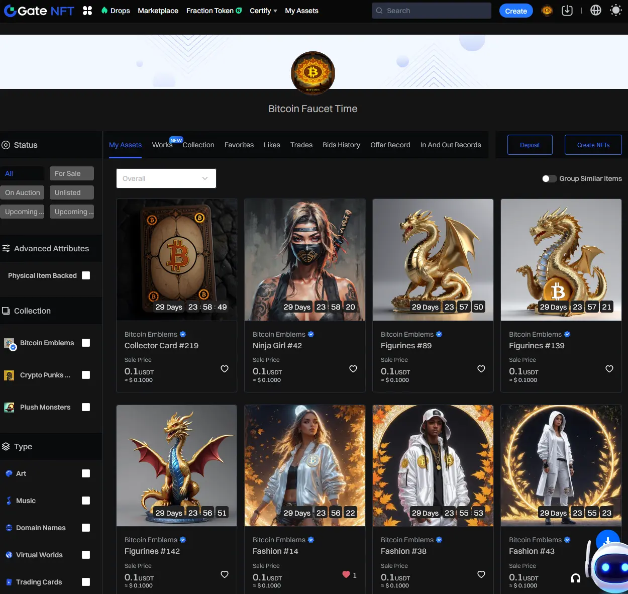
Task: Open the Figurines #142 title link
Action: click(x=152, y=551)
